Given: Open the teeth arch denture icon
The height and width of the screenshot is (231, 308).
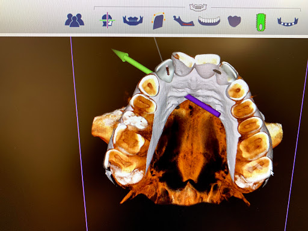Looking at the screenshot, I should (x=209, y=21).
